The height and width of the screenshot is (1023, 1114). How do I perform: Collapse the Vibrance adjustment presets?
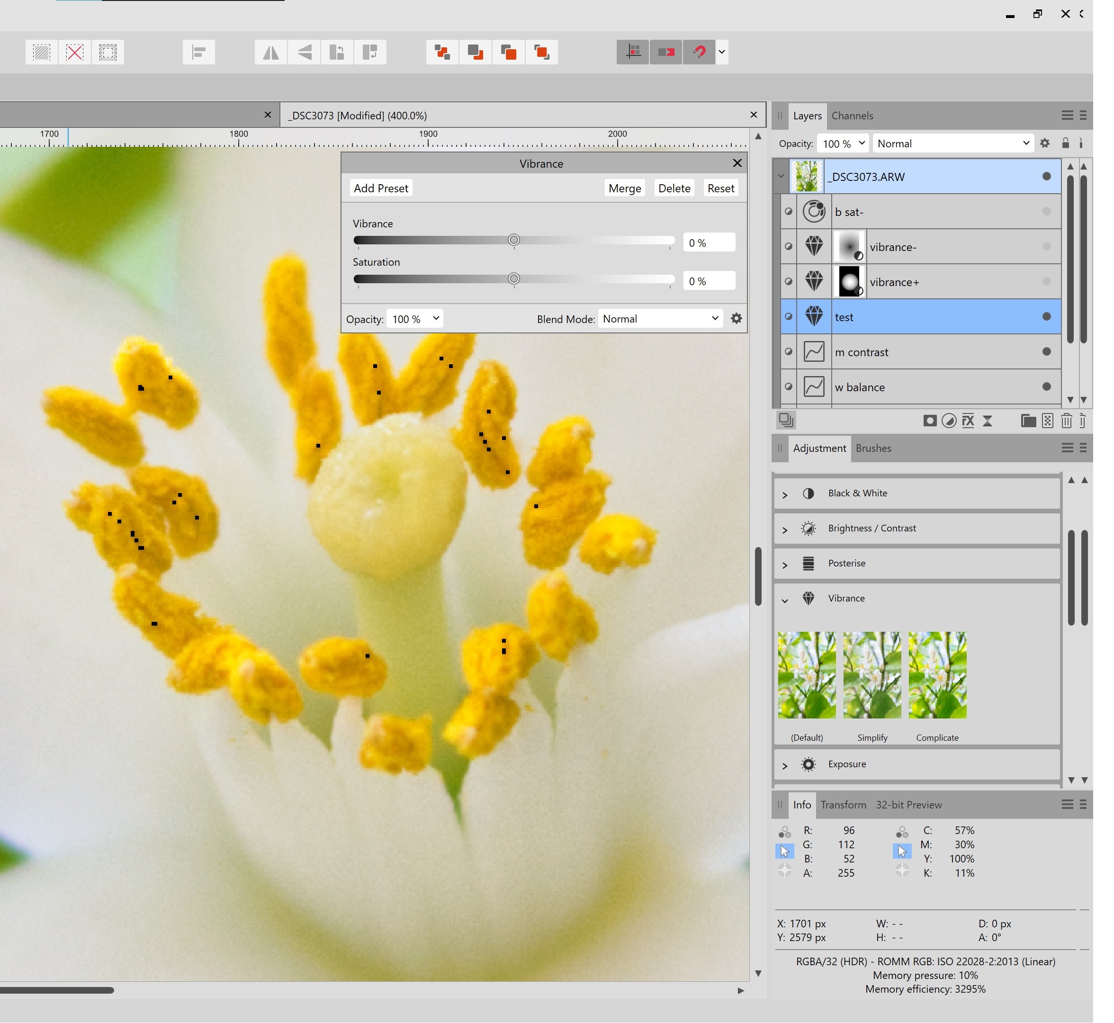[x=784, y=601]
